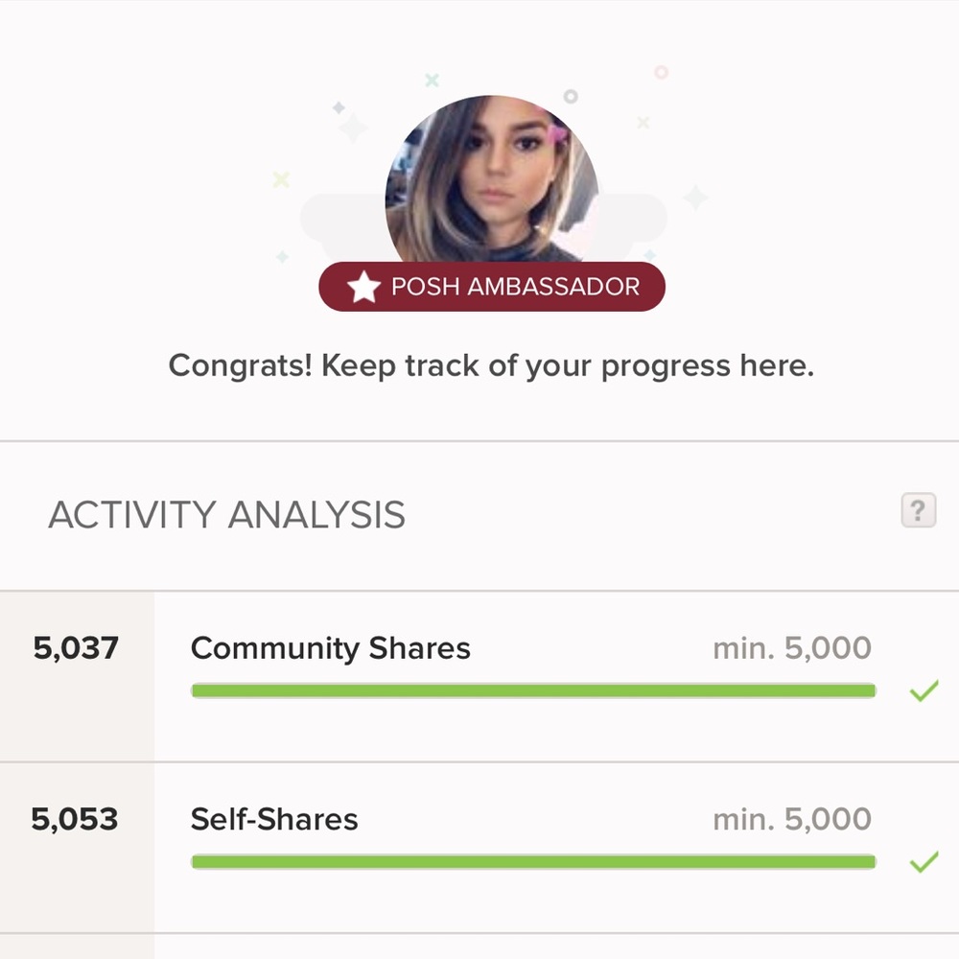The image size is (959, 959).
Task: Click the teal X confetti above the photo
Action: (x=432, y=81)
